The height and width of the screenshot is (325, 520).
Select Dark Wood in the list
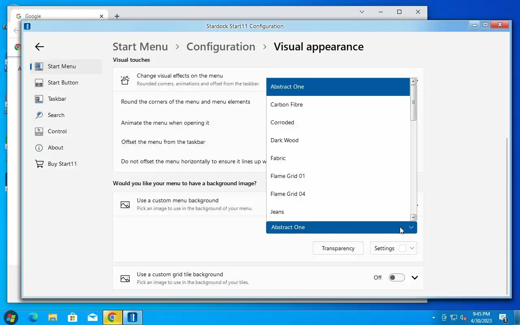pos(338,140)
